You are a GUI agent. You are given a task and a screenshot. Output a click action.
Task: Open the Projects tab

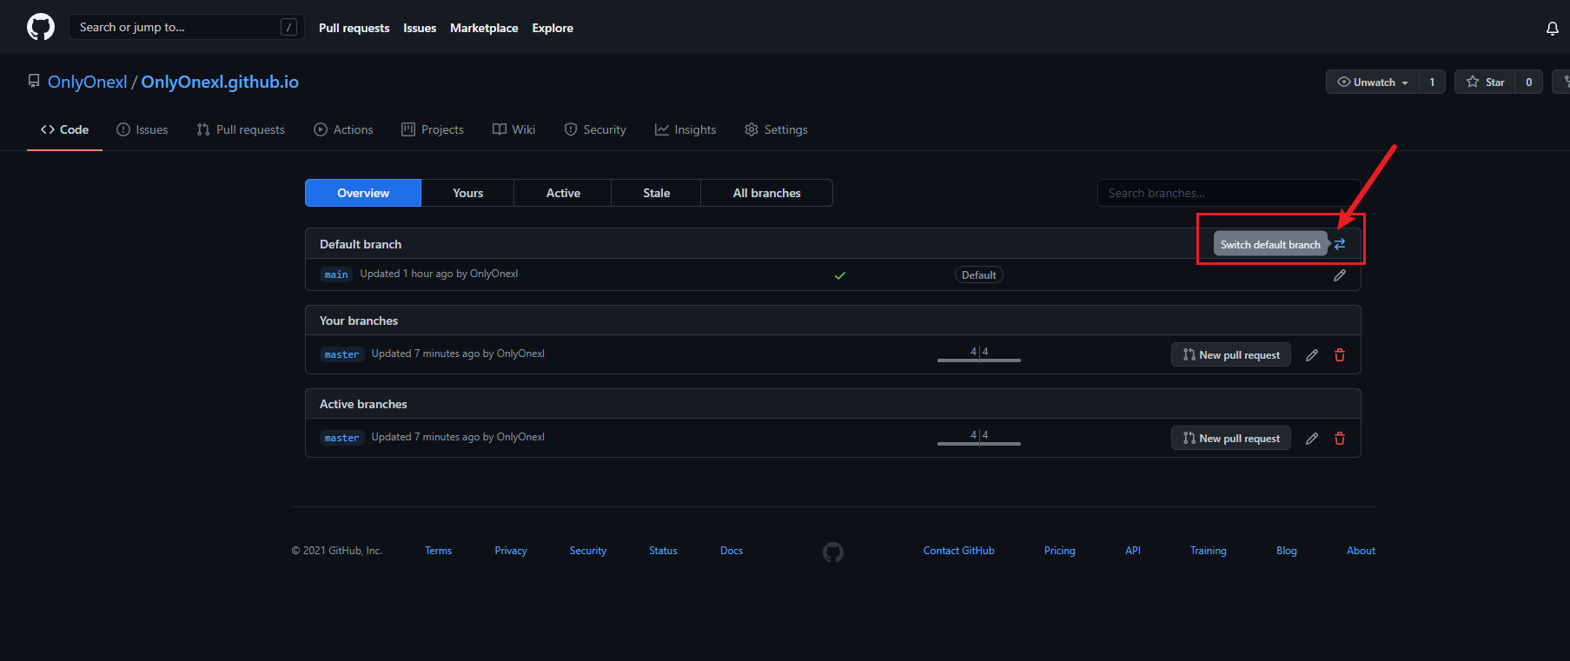(433, 129)
